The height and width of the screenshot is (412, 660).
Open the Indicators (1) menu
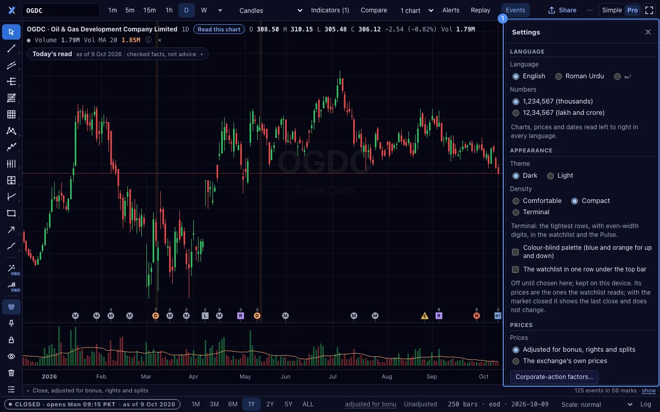pos(330,10)
